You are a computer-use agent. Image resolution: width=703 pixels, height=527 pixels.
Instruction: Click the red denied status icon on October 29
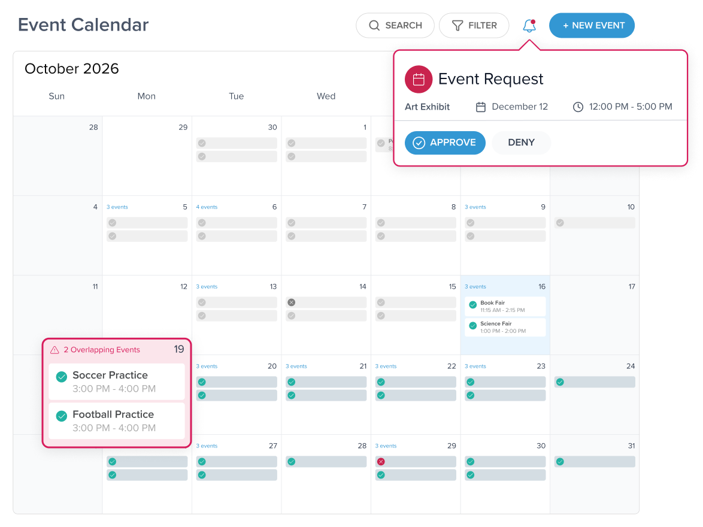[381, 462]
